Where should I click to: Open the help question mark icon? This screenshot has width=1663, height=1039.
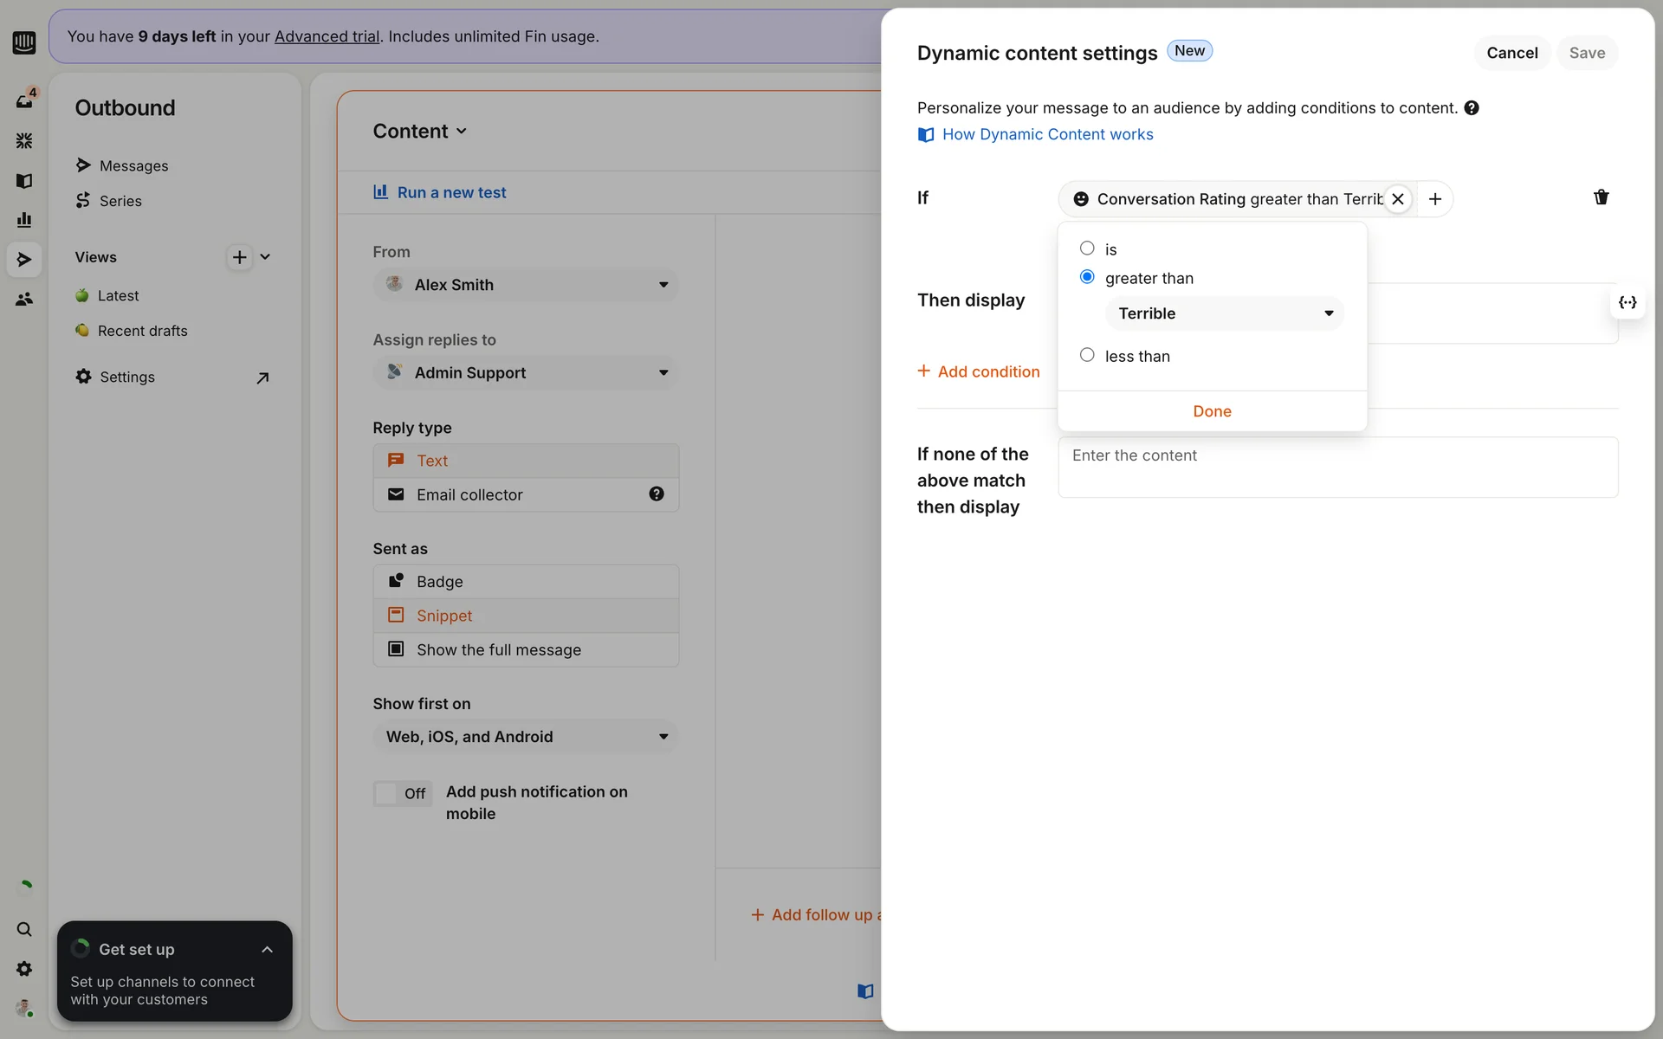[1472, 108]
